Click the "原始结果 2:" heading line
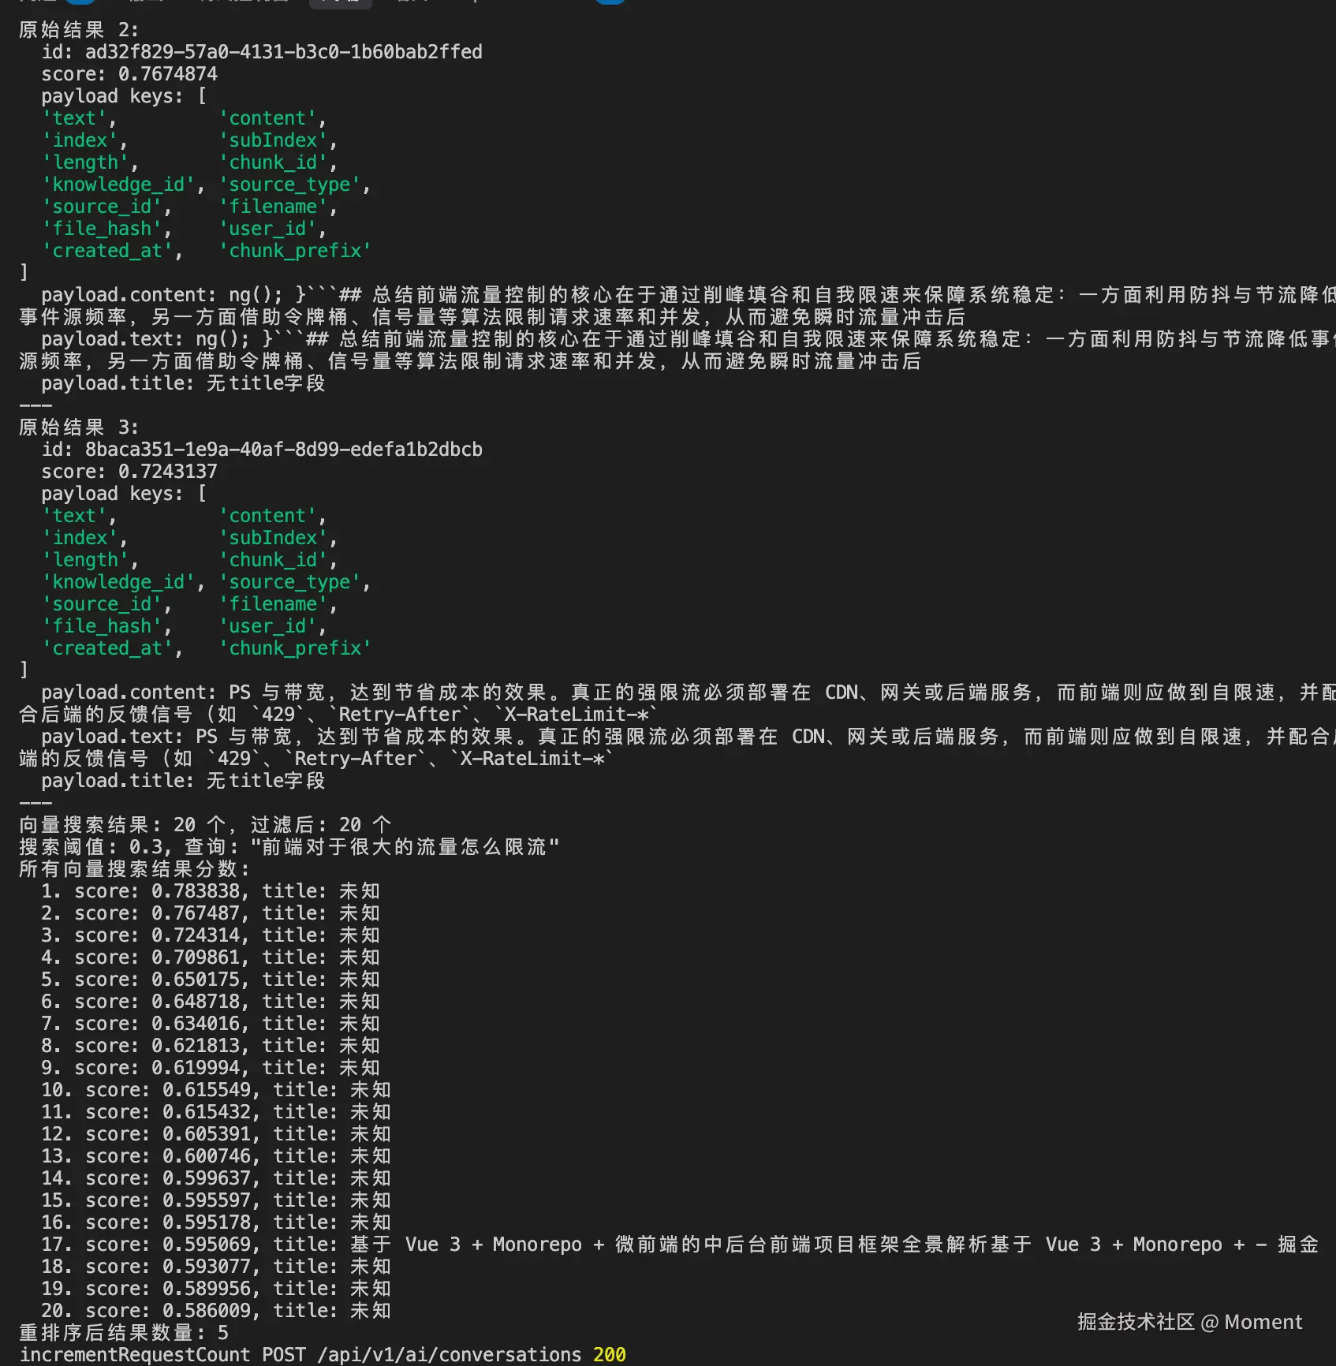Viewport: 1336px width, 1366px height. pos(79,30)
